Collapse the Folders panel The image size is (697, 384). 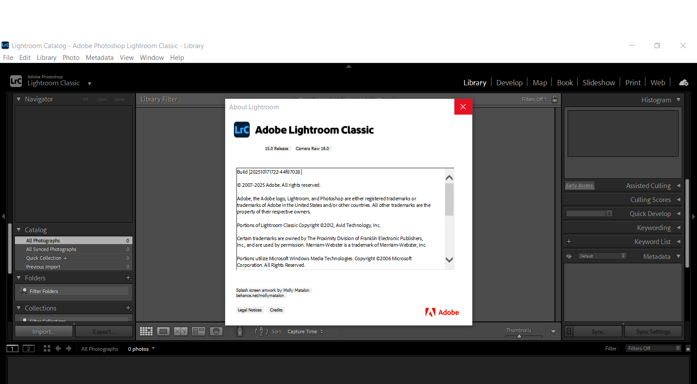coord(19,278)
